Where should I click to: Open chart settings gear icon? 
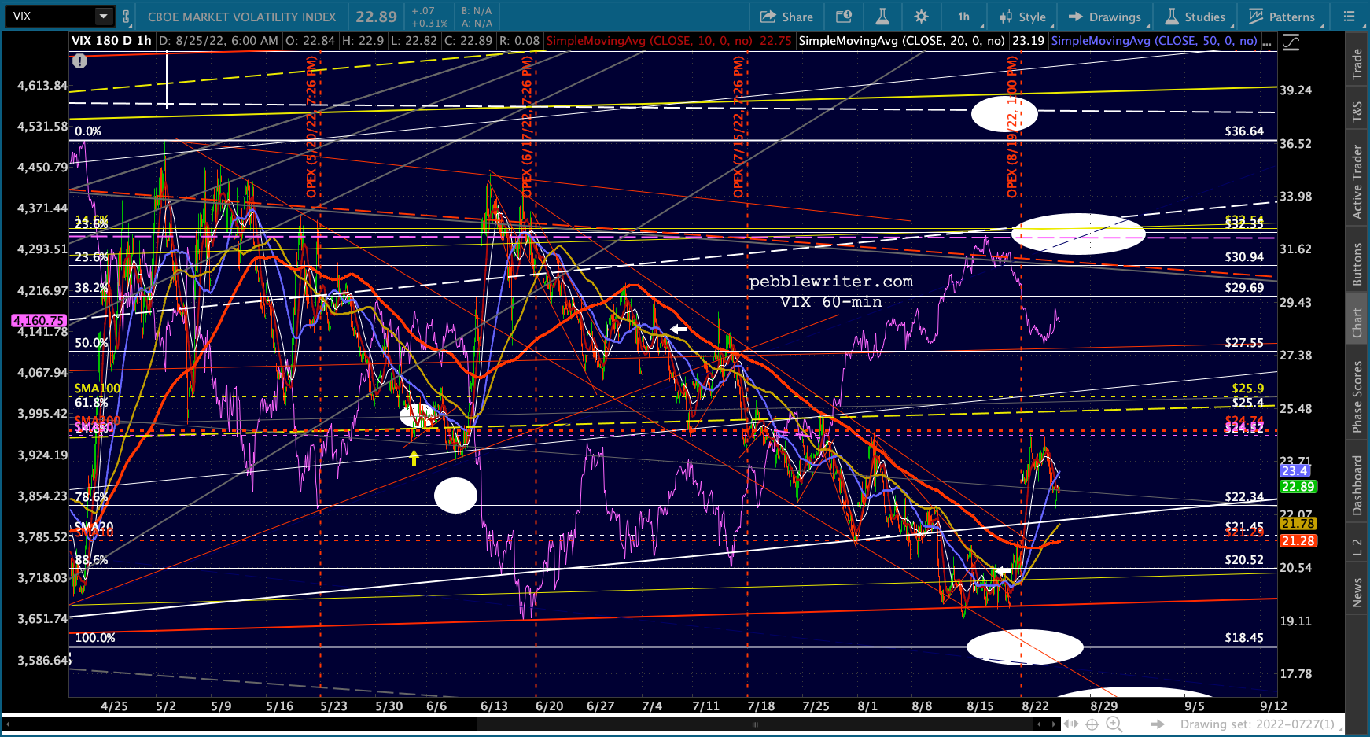(x=921, y=17)
